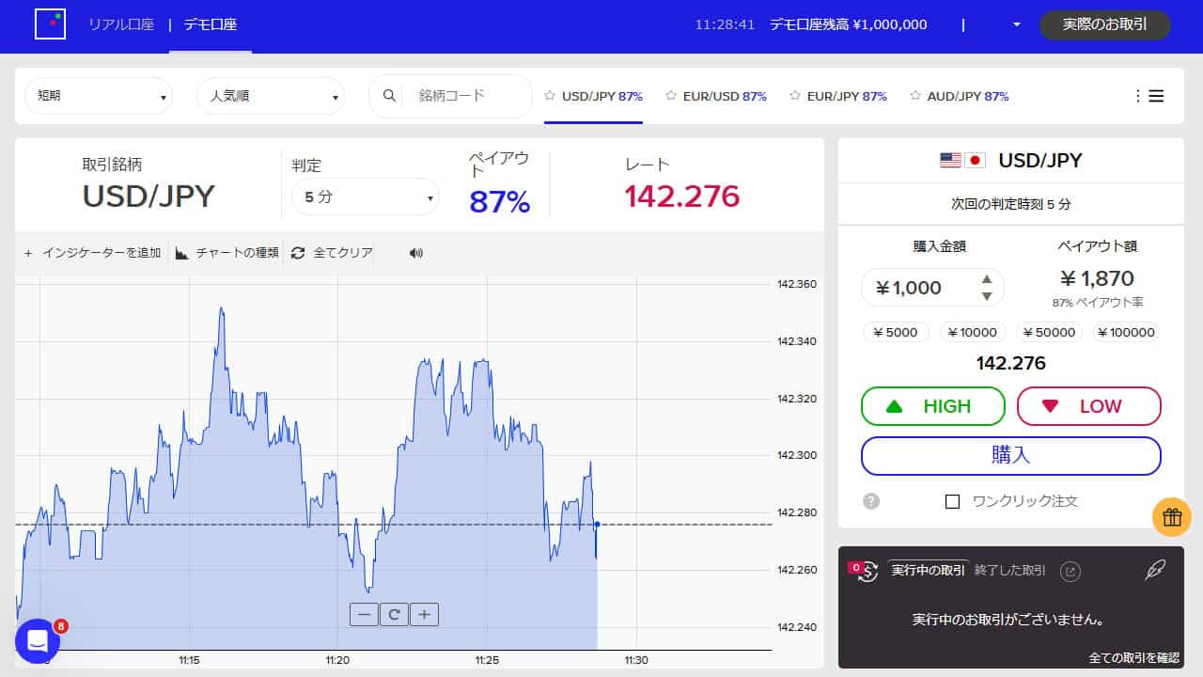
Task: Click the chart type icon
Action: 182,253
